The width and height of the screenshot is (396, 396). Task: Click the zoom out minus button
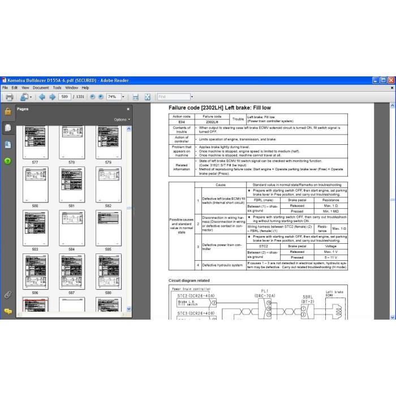92,97
